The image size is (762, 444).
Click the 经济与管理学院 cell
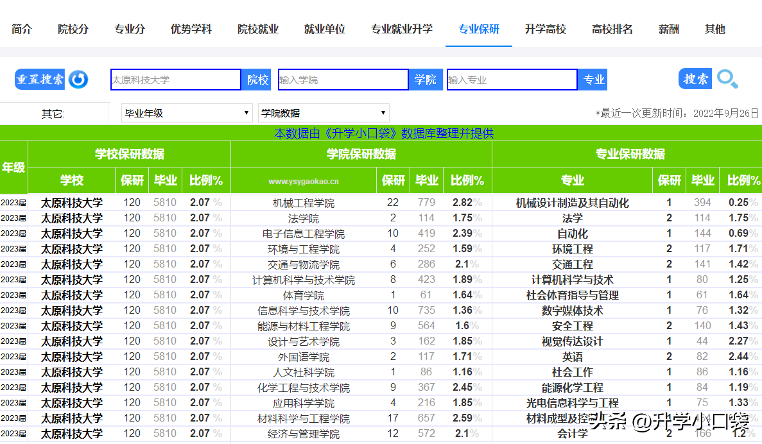pyautogui.click(x=303, y=434)
